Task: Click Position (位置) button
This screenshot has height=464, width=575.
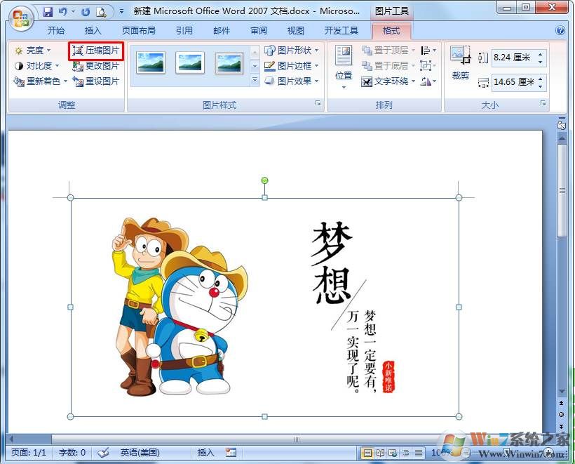Action: (344, 67)
